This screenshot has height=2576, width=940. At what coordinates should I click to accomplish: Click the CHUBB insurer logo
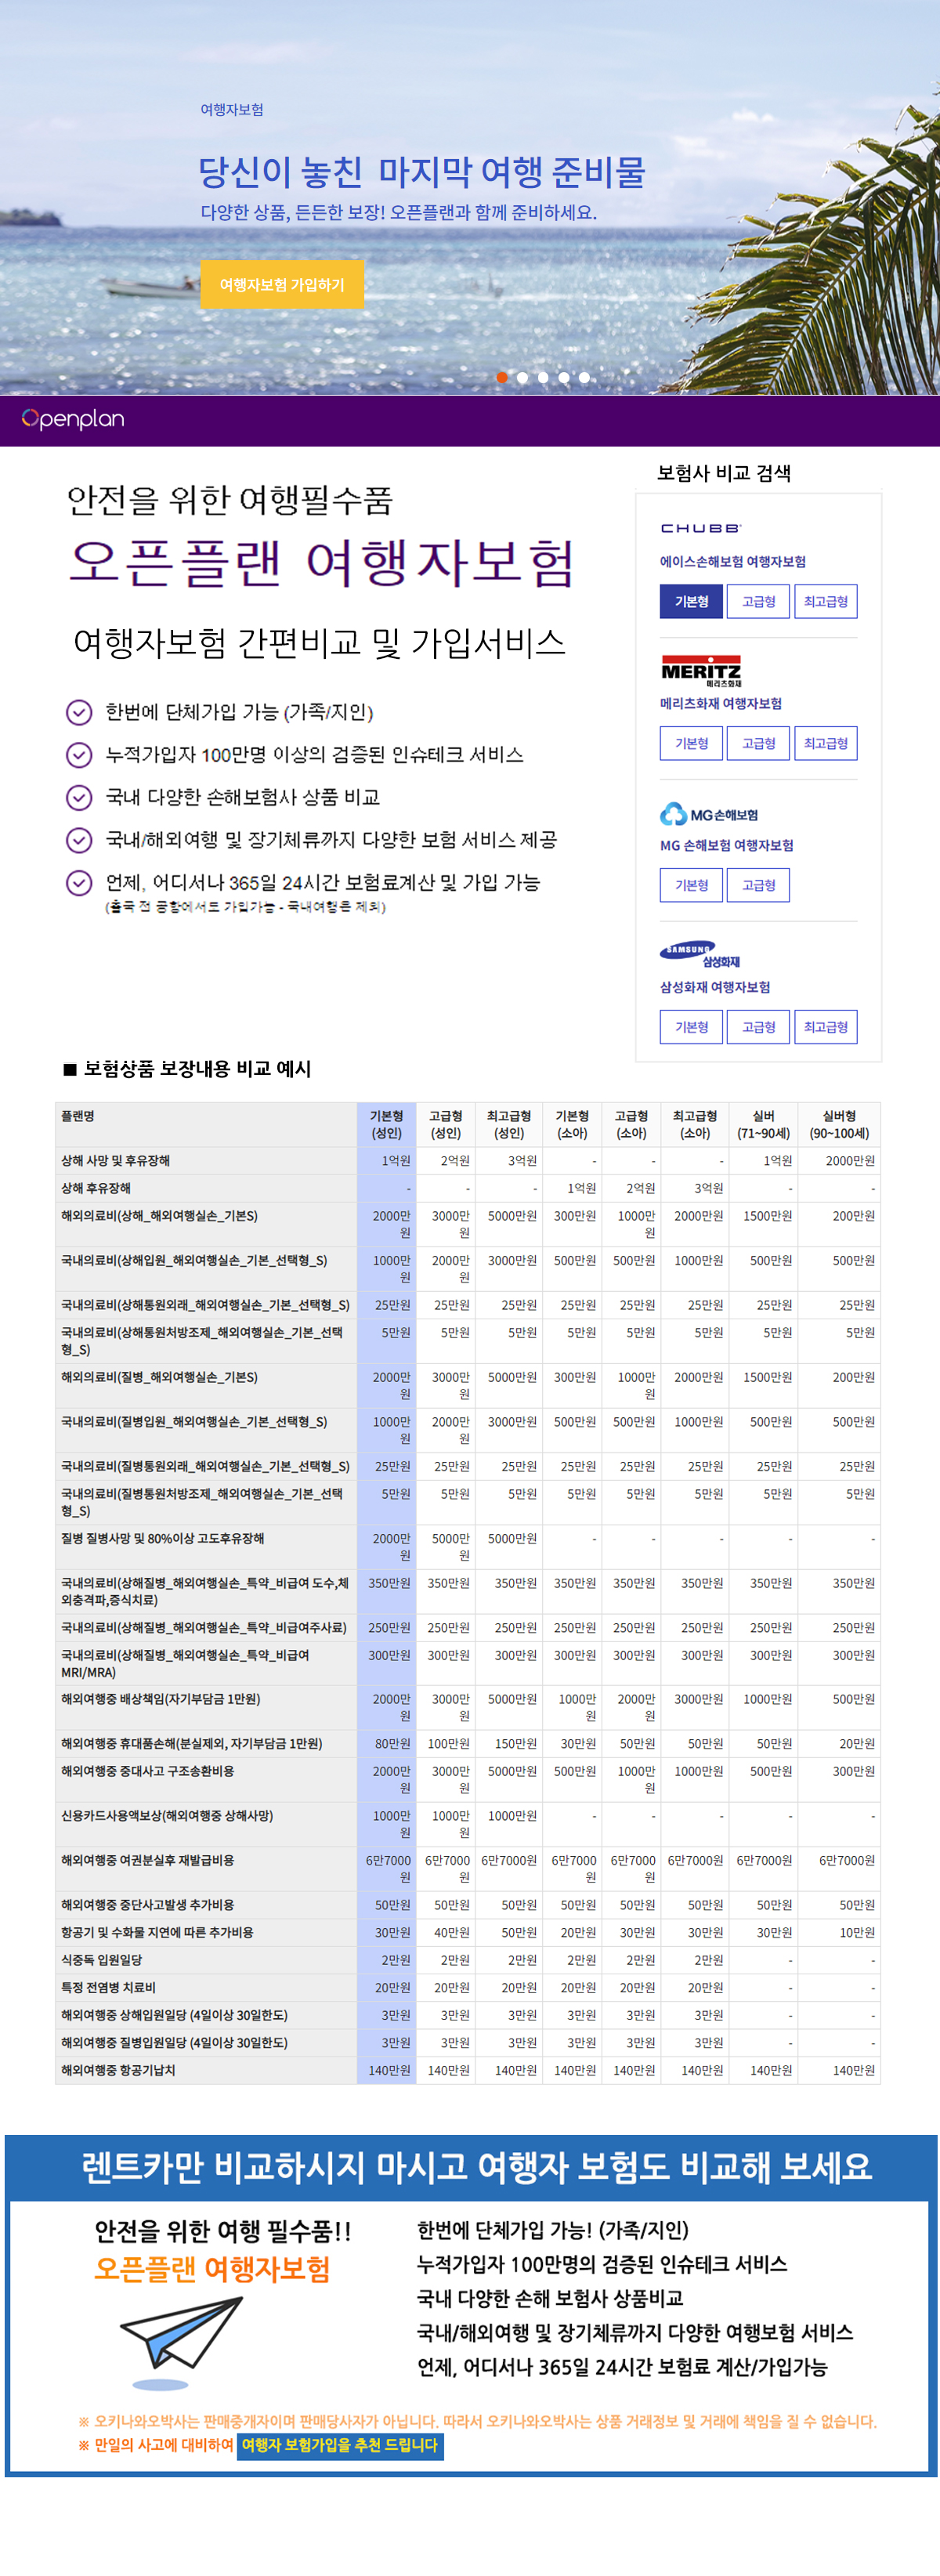tap(700, 528)
